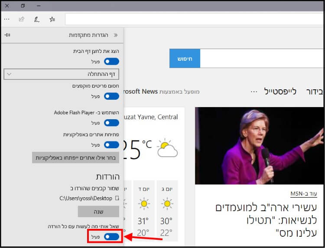The height and width of the screenshot is (248, 325).
Task: Open the דף ההתחלה dropdown
Action: point(62,74)
